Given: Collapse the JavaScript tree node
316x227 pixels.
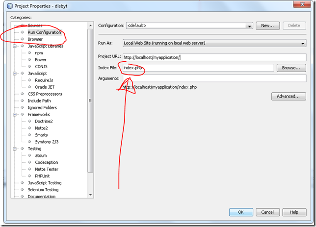Looking at the screenshot, I should pyautogui.click(x=15, y=74).
